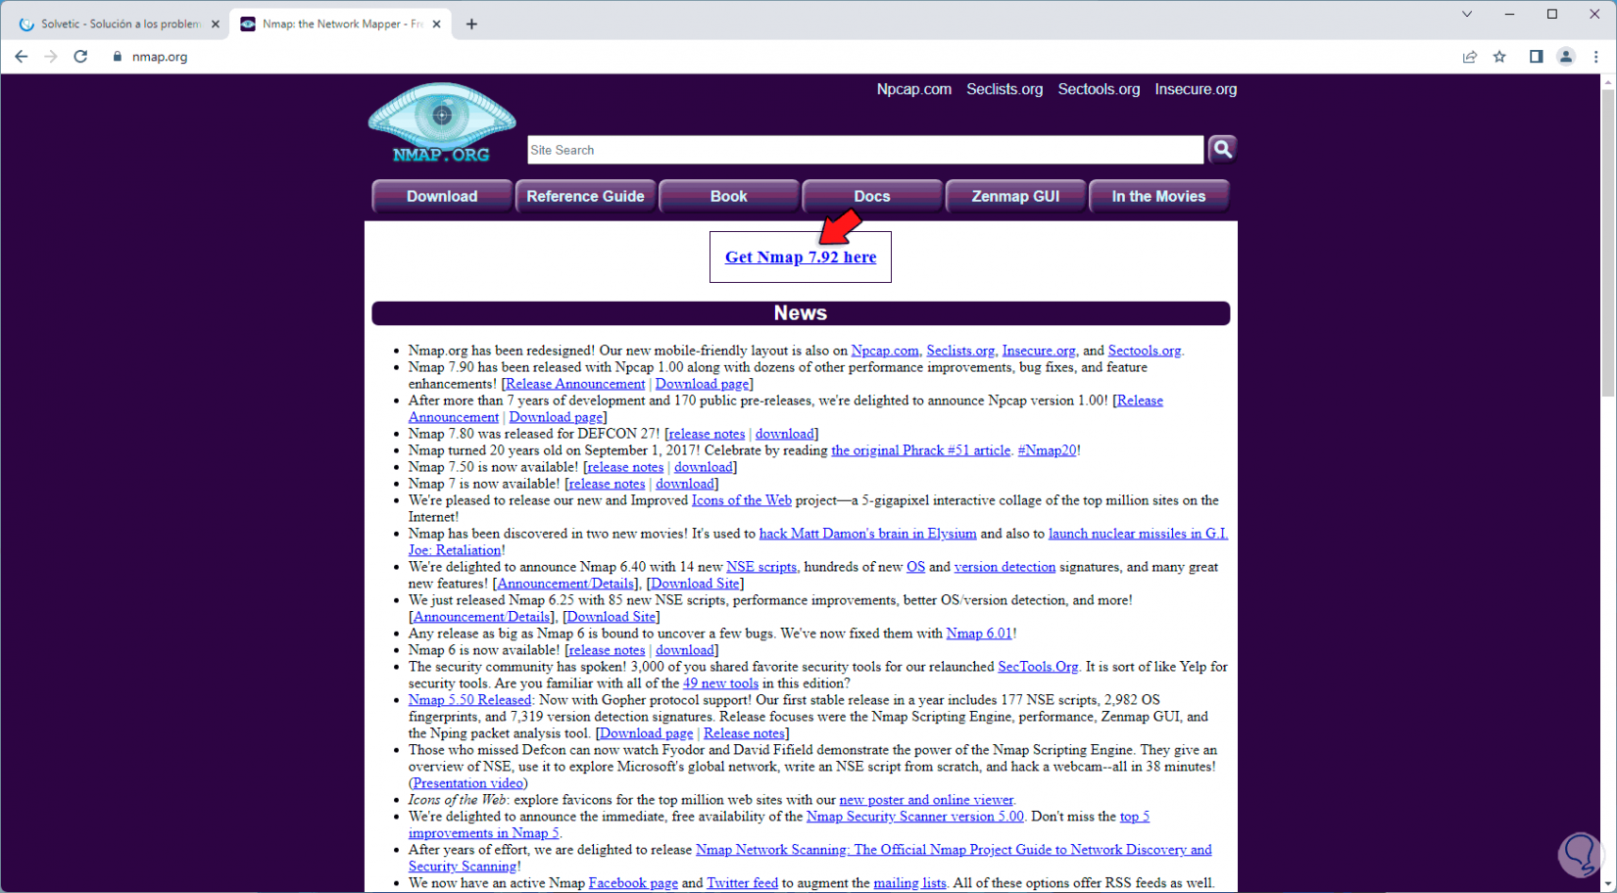The height and width of the screenshot is (893, 1617).
Task: Open a new browser tab
Action: (x=471, y=23)
